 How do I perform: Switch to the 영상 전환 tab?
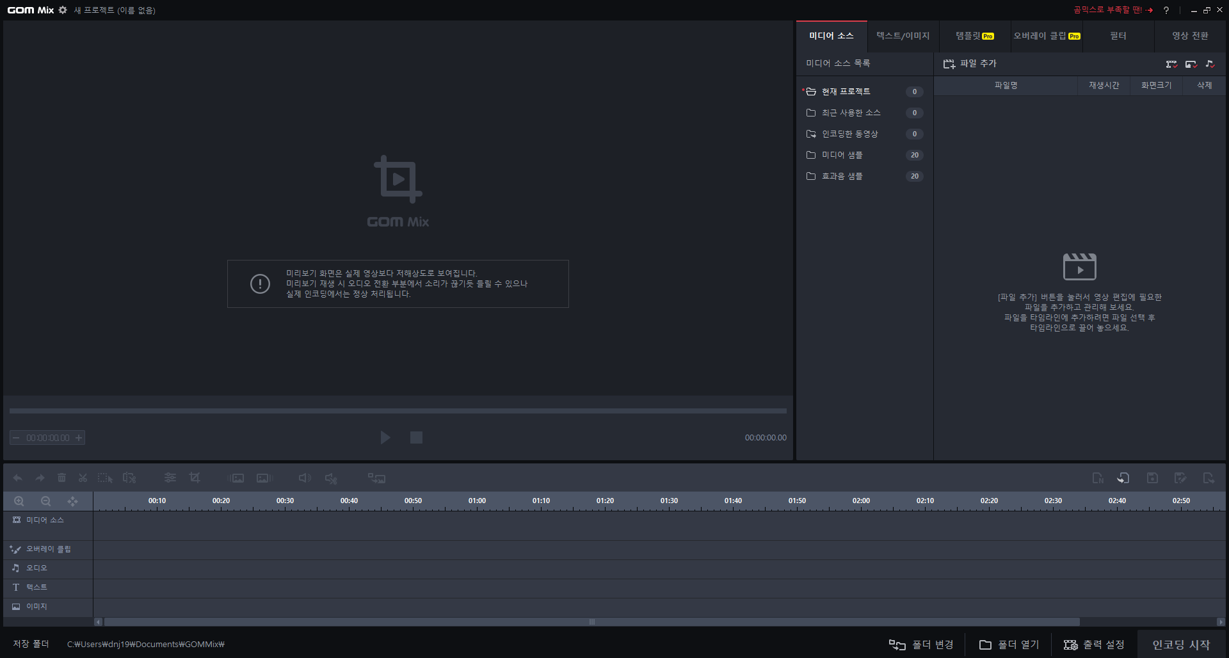(1190, 36)
